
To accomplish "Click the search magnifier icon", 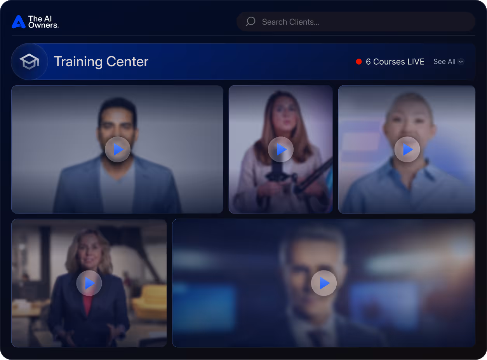I will pyautogui.click(x=250, y=21).
